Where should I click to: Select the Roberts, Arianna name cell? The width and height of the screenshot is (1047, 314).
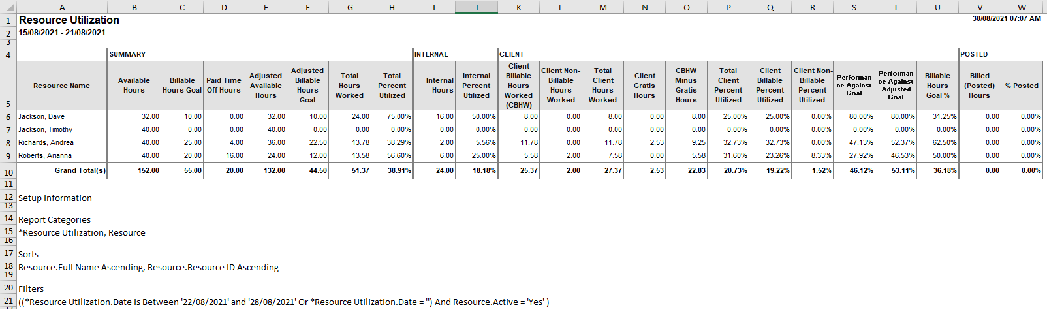pyautogui.click(x=45, y=156)
